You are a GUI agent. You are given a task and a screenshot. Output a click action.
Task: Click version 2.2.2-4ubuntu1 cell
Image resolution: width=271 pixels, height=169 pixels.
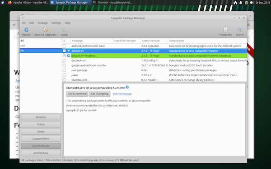click(150, 46)
